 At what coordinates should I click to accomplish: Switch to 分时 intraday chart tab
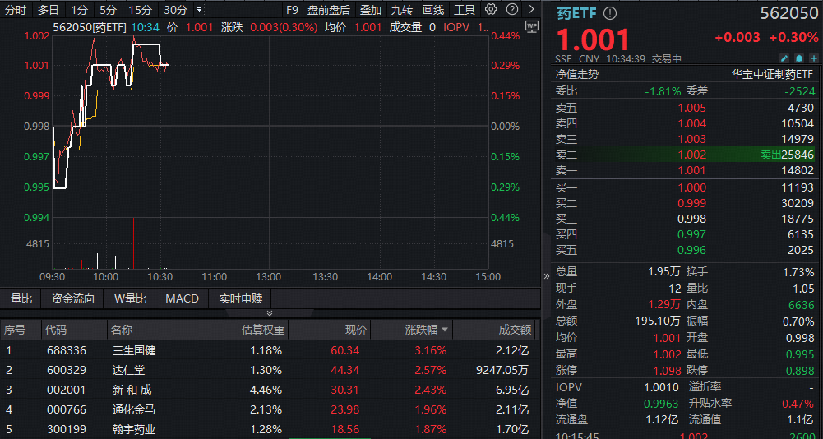[16, 9]
